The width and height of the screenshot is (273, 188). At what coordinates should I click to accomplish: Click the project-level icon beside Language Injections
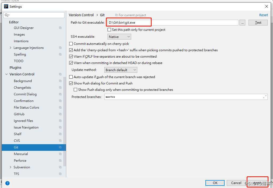click(60, 48)
